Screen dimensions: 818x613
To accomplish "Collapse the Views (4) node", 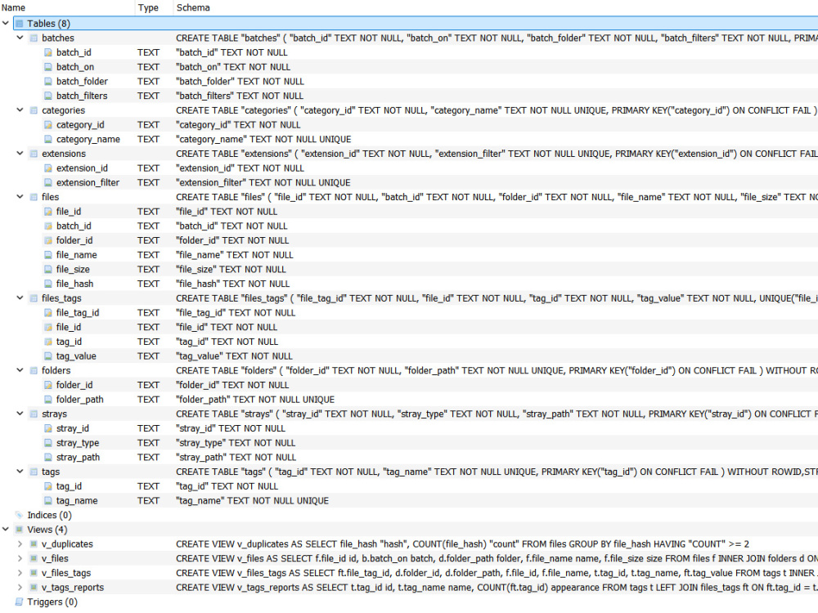I will [6, 529].
